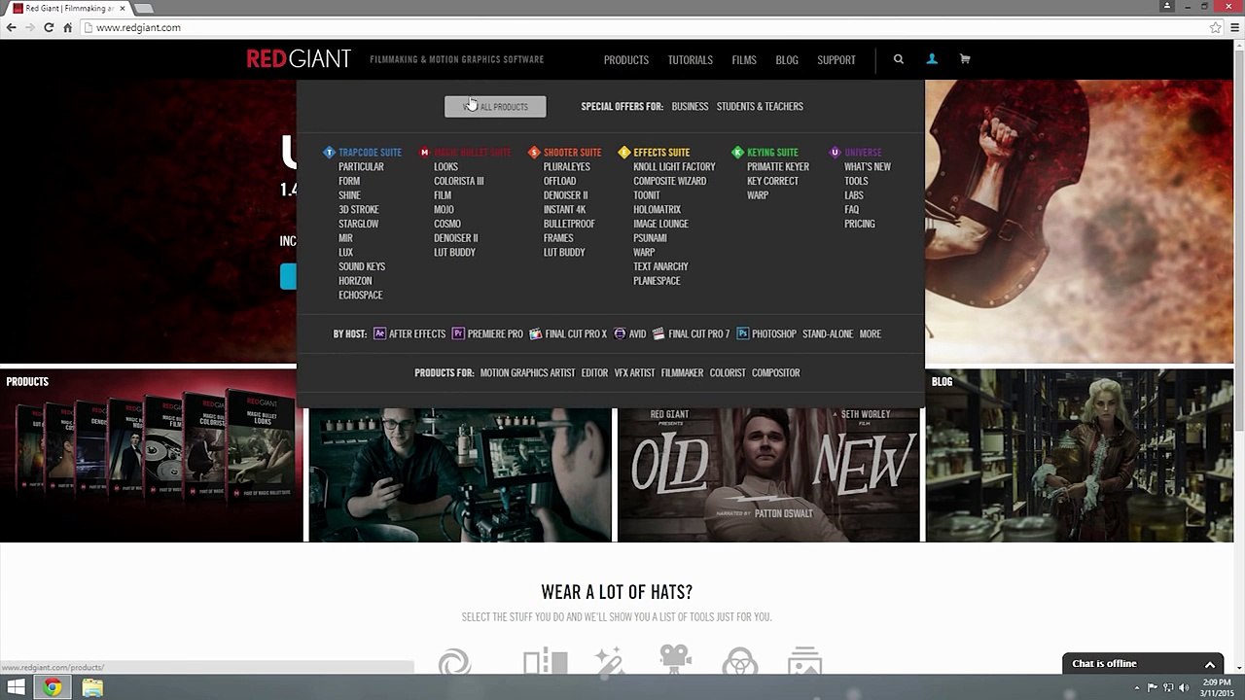Open the Films menu item
The width and height of the screenshot is (1245, 700).
744,60
